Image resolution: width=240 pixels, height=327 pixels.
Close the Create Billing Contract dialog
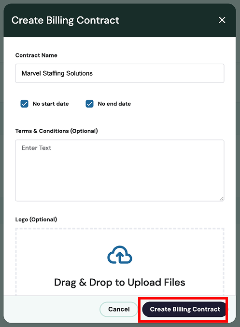[222, 20]
